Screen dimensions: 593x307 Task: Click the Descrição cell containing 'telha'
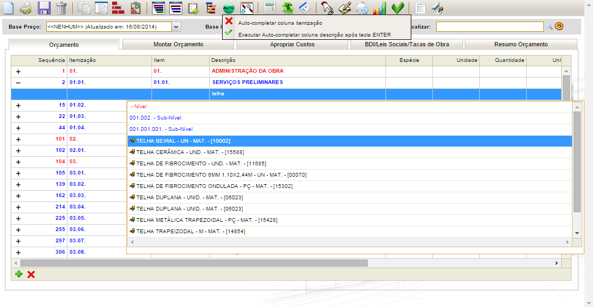tap(298, 94)
